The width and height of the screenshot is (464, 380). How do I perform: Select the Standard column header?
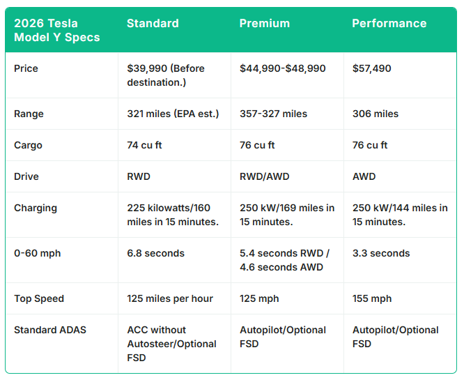[x=153, y=23]
